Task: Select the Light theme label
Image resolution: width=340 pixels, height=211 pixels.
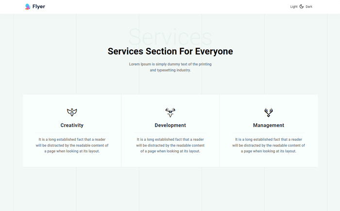Action: [x=293, y=7]
